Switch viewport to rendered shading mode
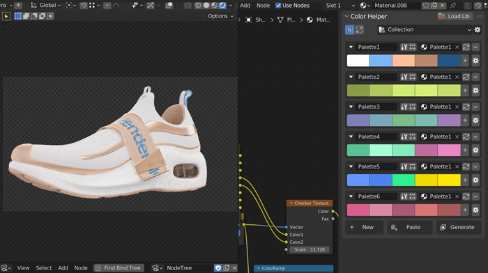 (222, 6)
